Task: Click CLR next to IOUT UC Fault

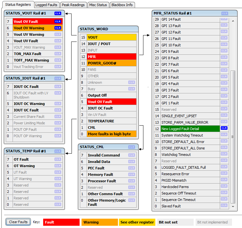Action: coord(58,110)
